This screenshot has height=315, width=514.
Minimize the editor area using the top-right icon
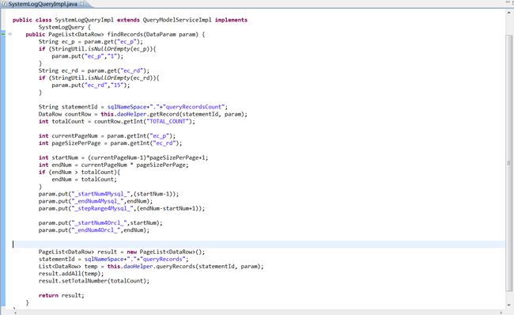(x=508, y=2)
